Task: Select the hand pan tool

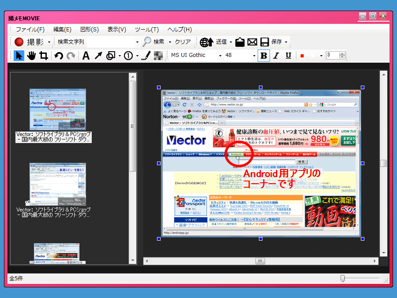Action: [x=31, y=56]
